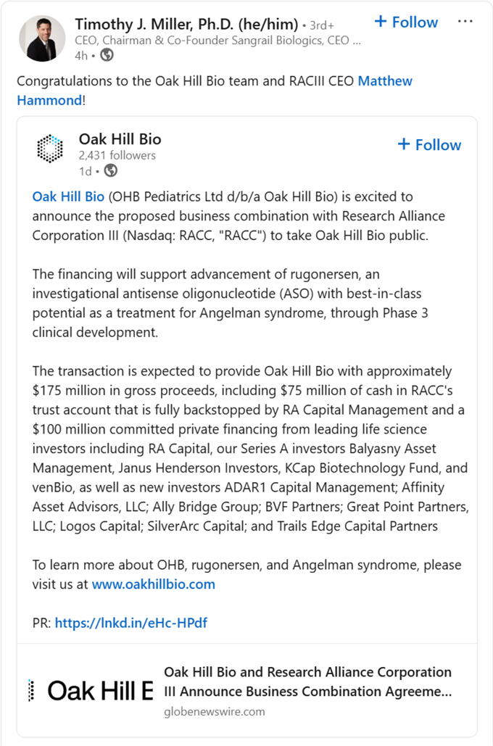Click the CEO, Chairman & Co-Founder headline text
This screenshot has width=493, height=746.
coord(218,41)
